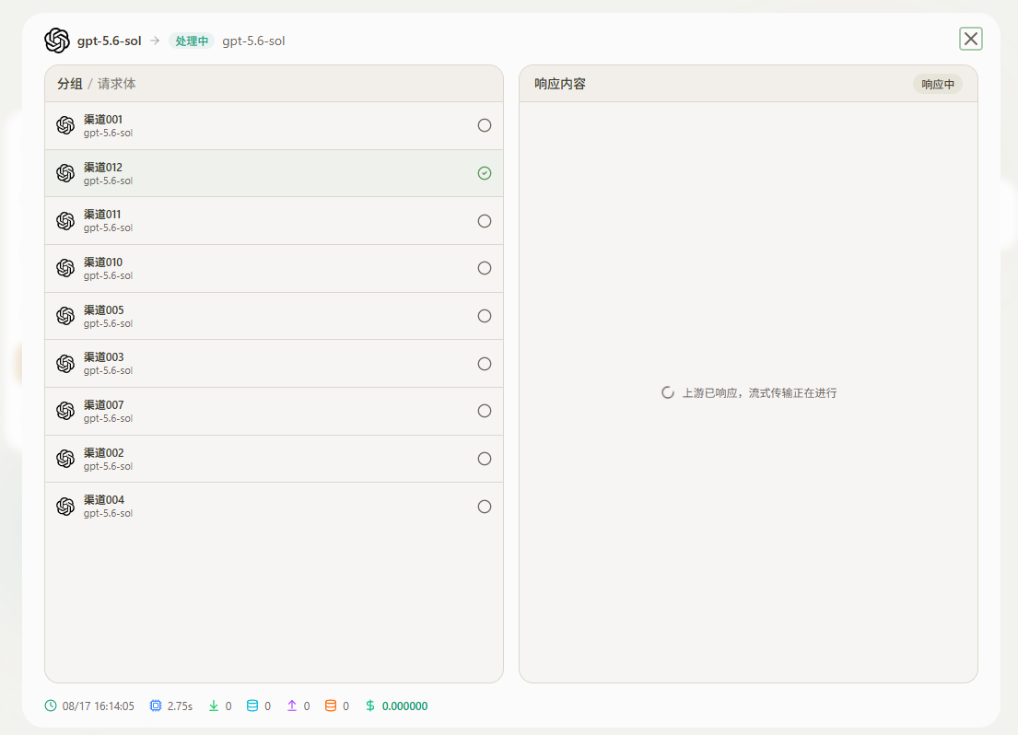Click the 0 count beside cyan database icon
1018x735 pixels.
(x=267, y=706)
